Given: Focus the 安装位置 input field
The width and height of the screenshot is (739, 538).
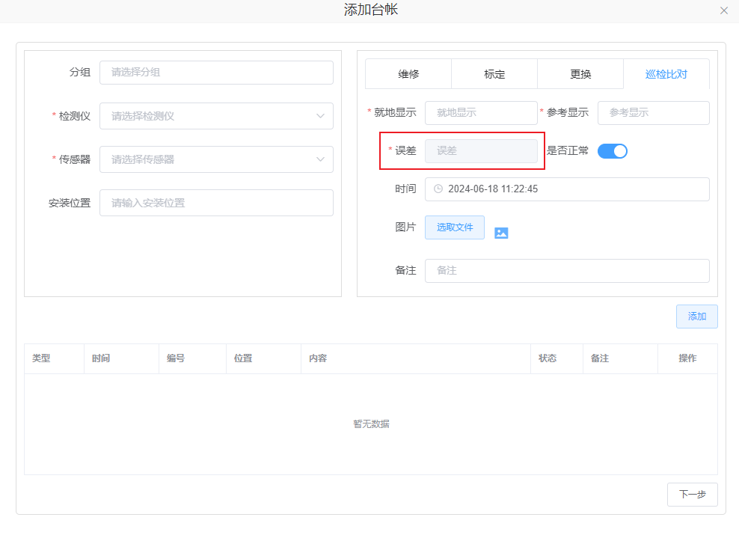Looking at the screenshot, I should 216,203.
